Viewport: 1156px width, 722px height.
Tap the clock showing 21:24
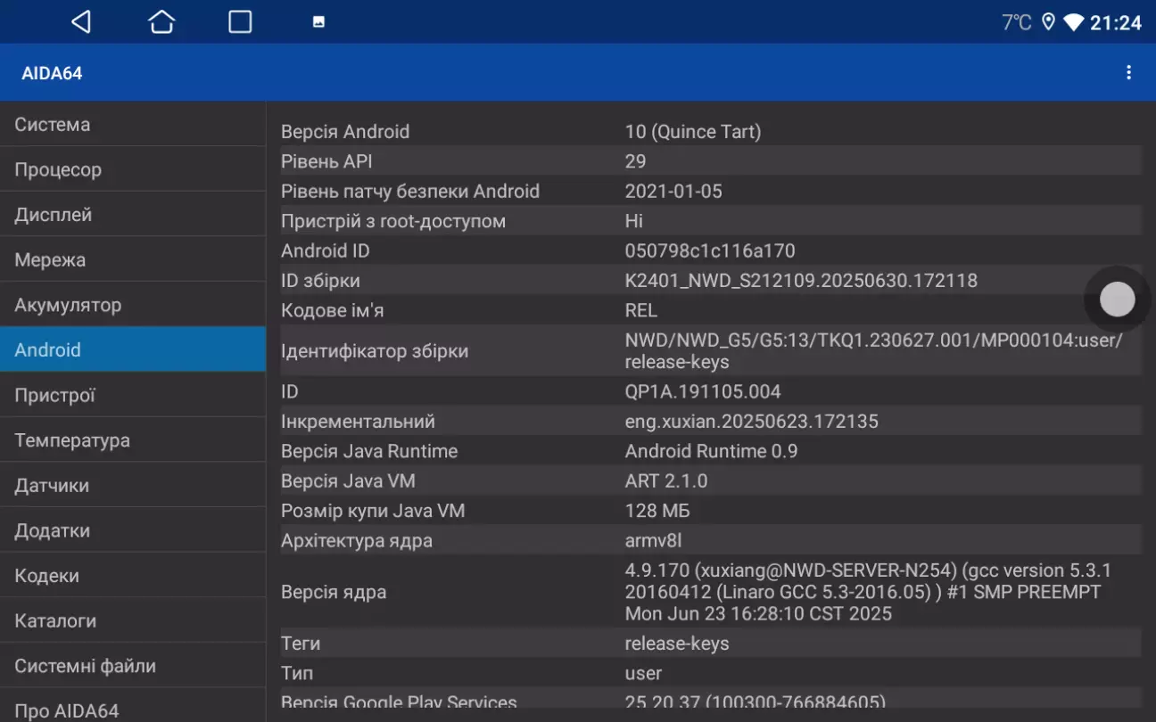point(1115,23)
